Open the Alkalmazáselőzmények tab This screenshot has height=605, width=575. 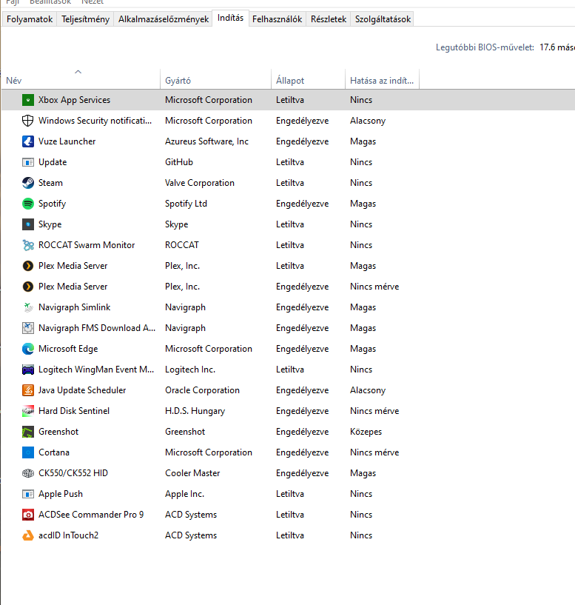click(x=163, y=19)
